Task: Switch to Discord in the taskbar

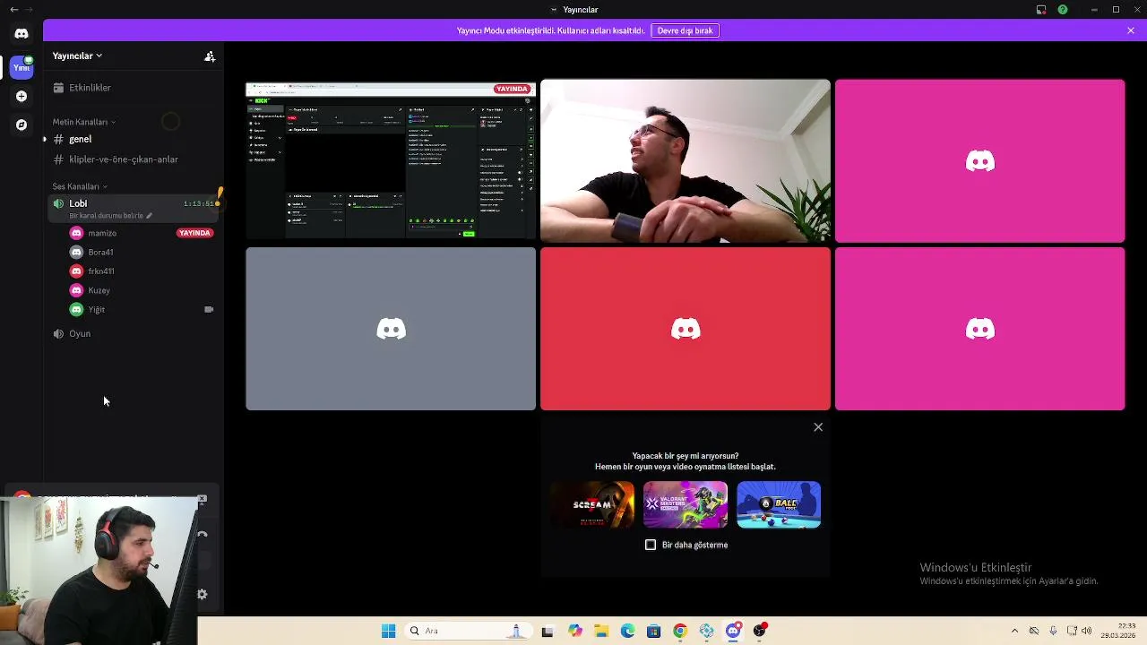Action: point(733,631)
